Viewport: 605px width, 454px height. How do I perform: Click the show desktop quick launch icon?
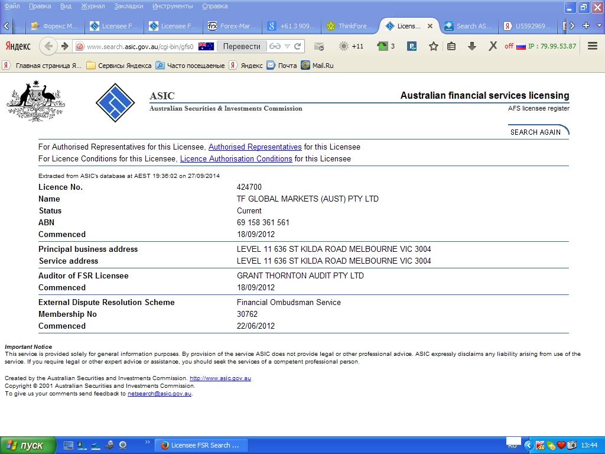click(69, 445)
